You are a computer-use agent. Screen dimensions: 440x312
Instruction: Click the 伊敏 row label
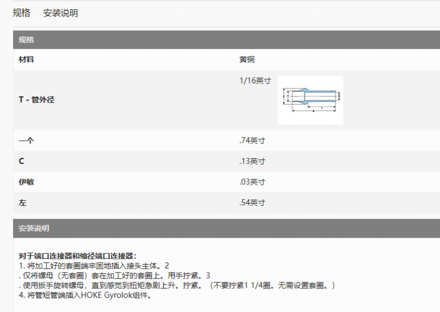[x=26, y=182]
